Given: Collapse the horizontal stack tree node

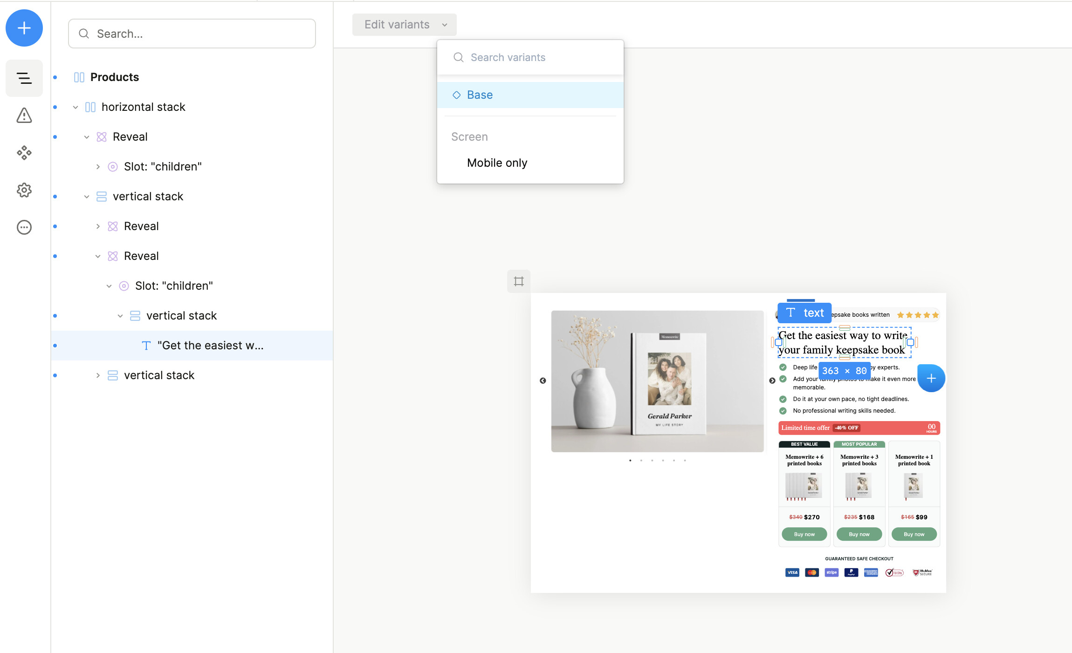Looking at the screenshot, I should pos(76,107).
